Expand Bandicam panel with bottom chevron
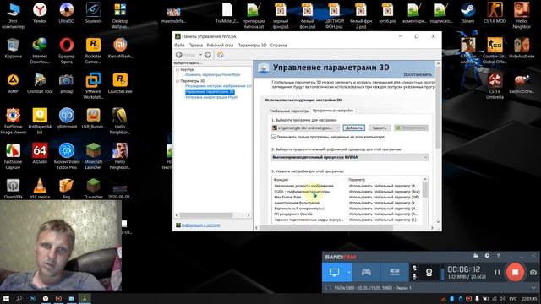 coord(533,287)
